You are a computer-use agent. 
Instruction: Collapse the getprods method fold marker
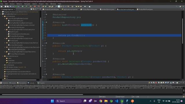click(x=47, y=22)
